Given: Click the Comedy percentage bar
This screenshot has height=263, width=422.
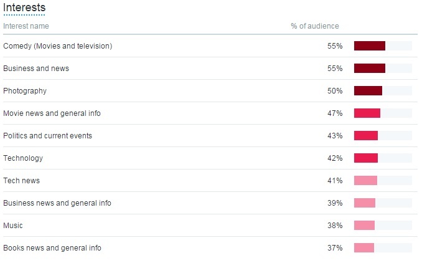Looking at the screenshot, I should click(x=370, y=46).
